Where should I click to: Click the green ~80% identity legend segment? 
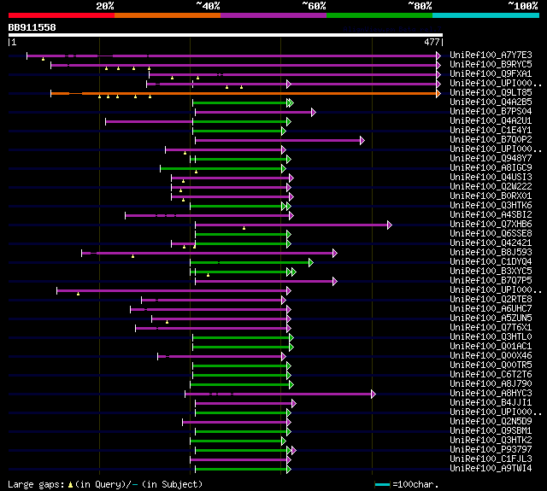click(x=379, y=15)
